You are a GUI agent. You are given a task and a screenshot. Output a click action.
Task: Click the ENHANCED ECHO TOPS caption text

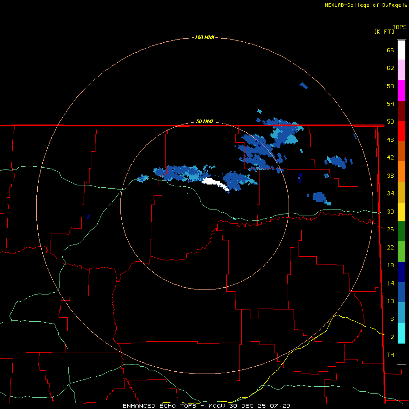click(159, 406)
